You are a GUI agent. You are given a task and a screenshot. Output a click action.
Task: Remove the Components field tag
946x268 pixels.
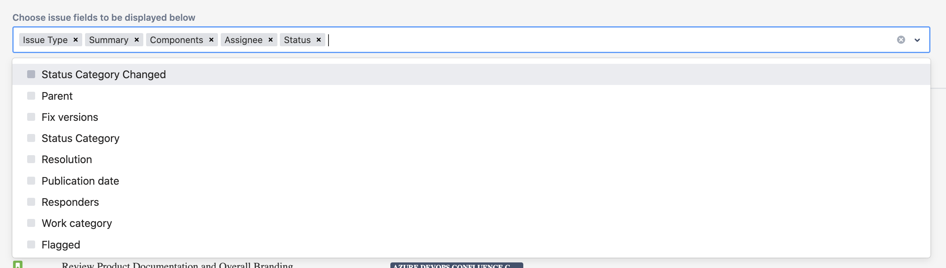tap(211, 40)
